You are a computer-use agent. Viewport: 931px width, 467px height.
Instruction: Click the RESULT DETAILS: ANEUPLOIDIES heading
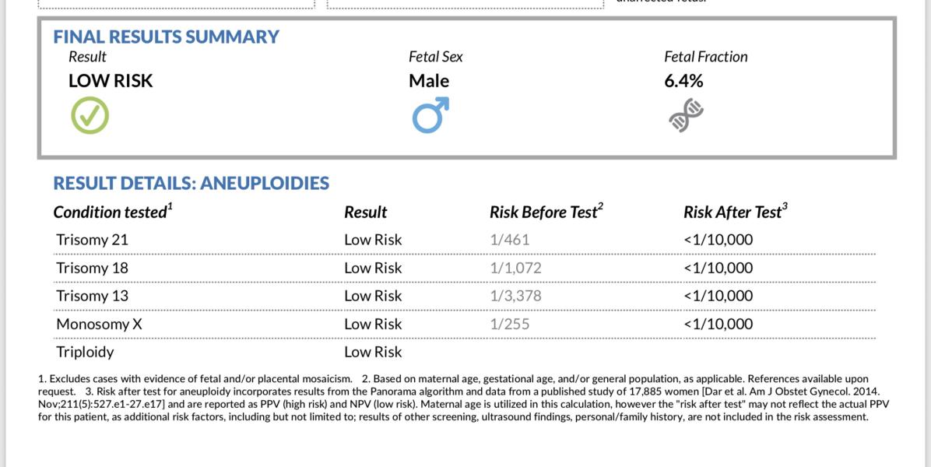coord(191,183)
